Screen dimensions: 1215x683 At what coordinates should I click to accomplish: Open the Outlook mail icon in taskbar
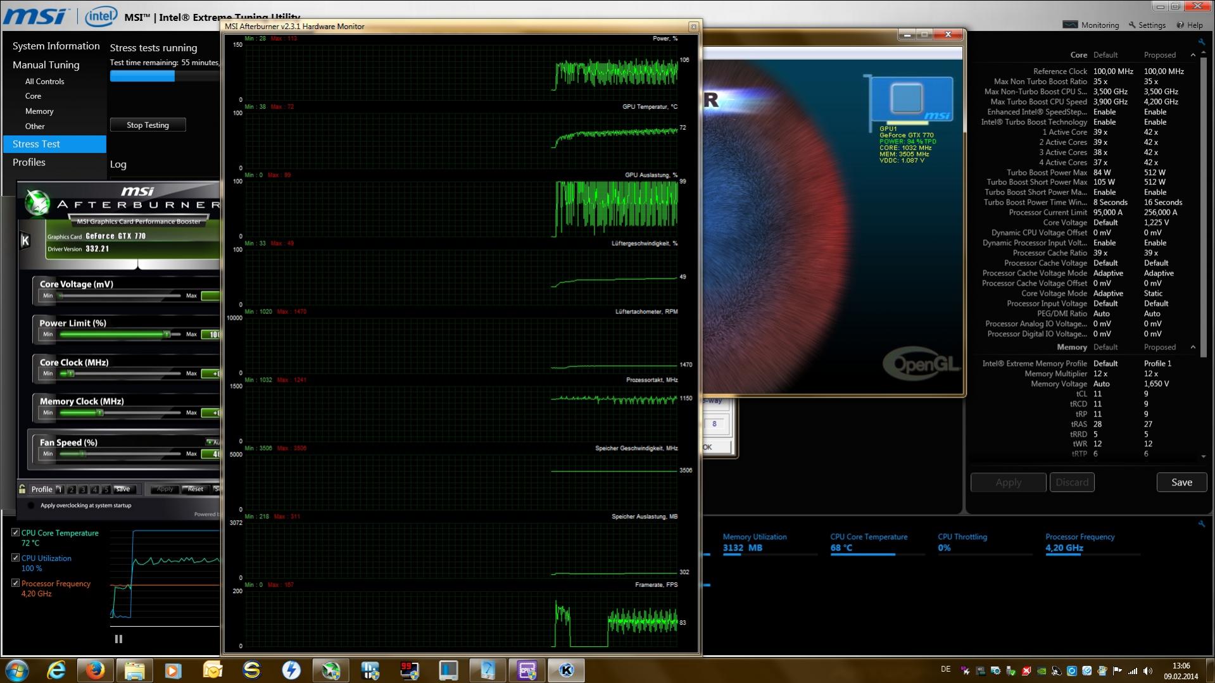point(212,670)
